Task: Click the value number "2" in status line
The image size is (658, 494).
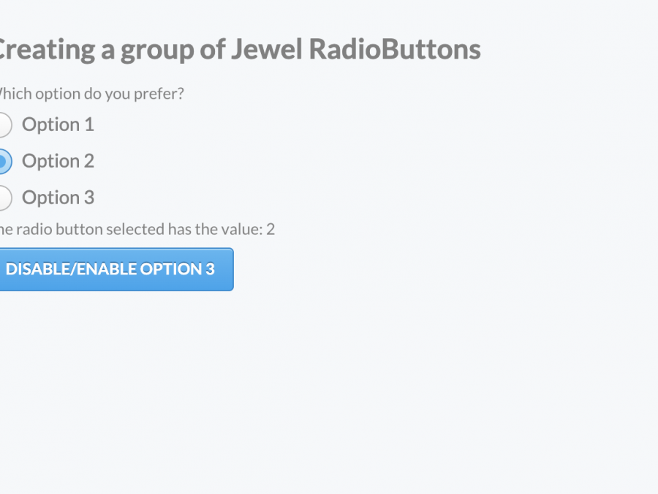Action: (x=271, y=229)
